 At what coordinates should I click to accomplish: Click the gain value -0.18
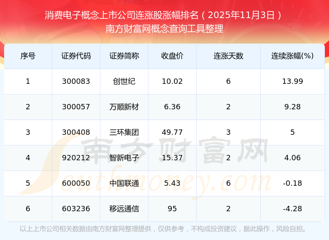pyautogui.click(x=292, y=183)
